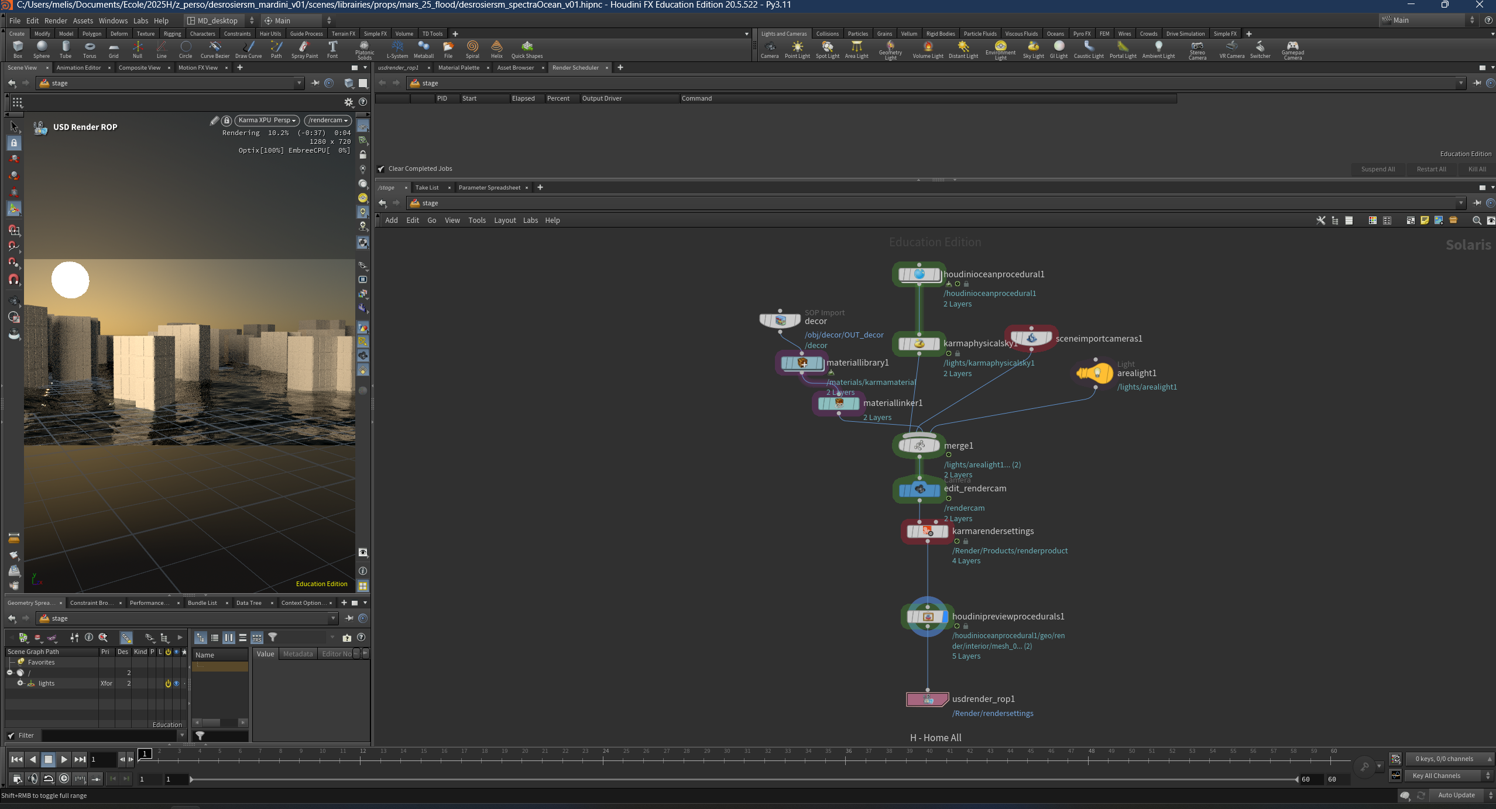Image resolution: width=1496 pixels, height=809 pixels.
Task: Play the timeline forward
Action: click(64, 759)
